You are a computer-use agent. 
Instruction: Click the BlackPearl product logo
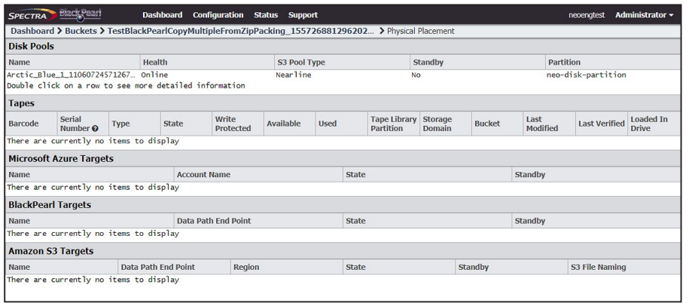click(x=80, y=14)
